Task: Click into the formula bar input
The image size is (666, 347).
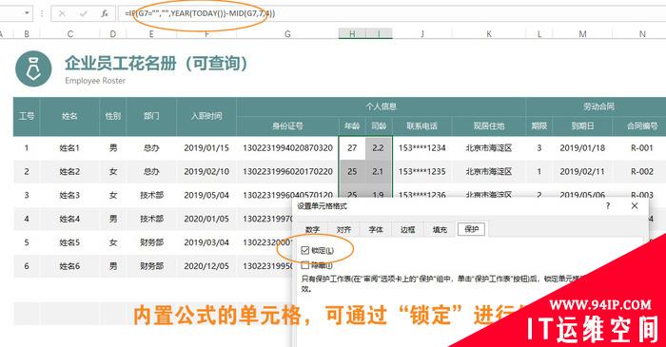Action: tap(391, 13)
